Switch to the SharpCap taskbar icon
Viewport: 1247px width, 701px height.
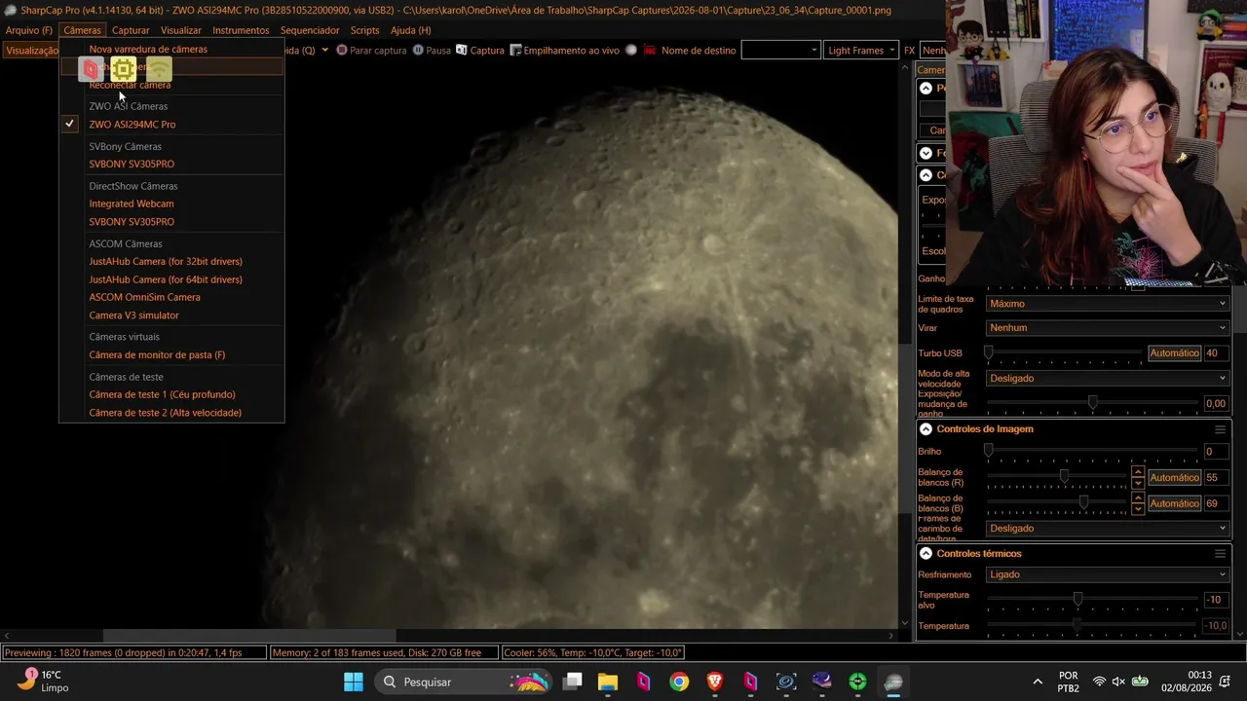(x=893, y=682)
